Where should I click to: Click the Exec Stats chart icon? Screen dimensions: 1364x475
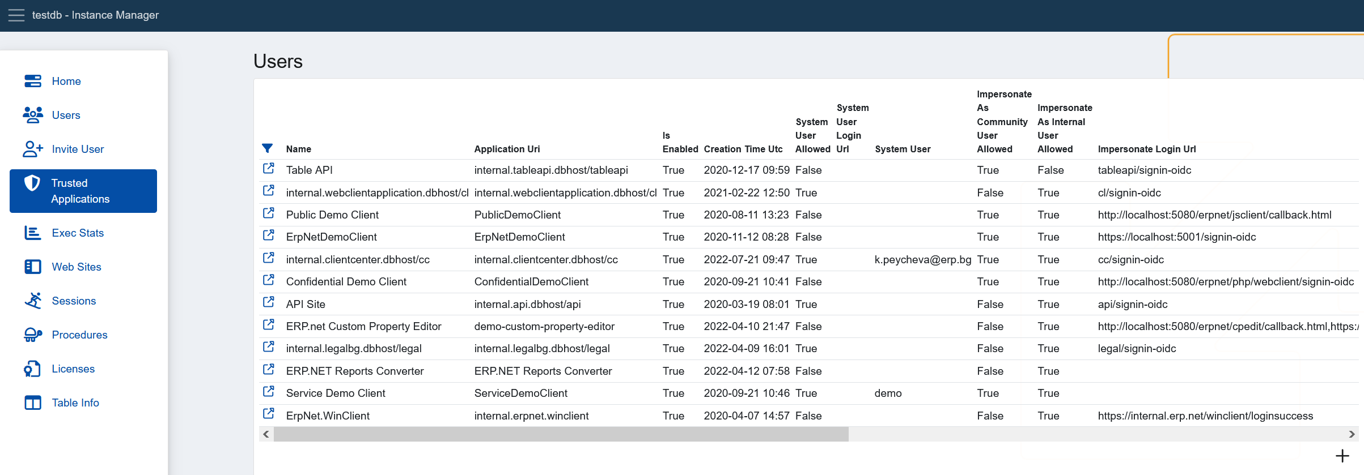point(33,233)
